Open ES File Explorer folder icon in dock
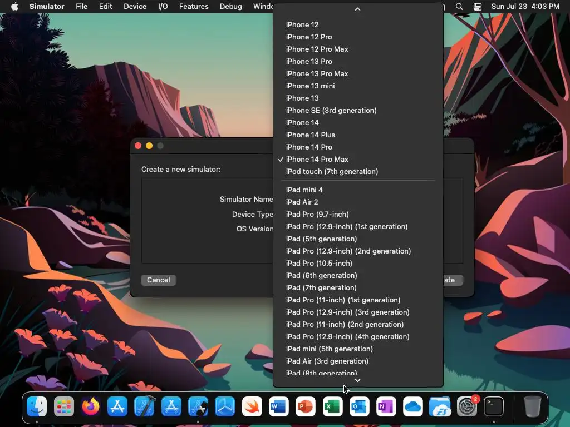 440,406
